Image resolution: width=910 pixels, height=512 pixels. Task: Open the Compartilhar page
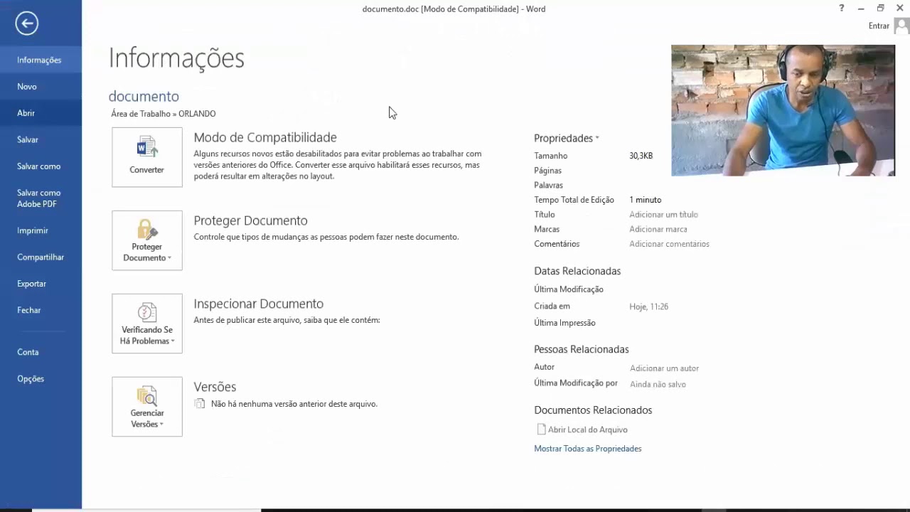tap(41, 257)
